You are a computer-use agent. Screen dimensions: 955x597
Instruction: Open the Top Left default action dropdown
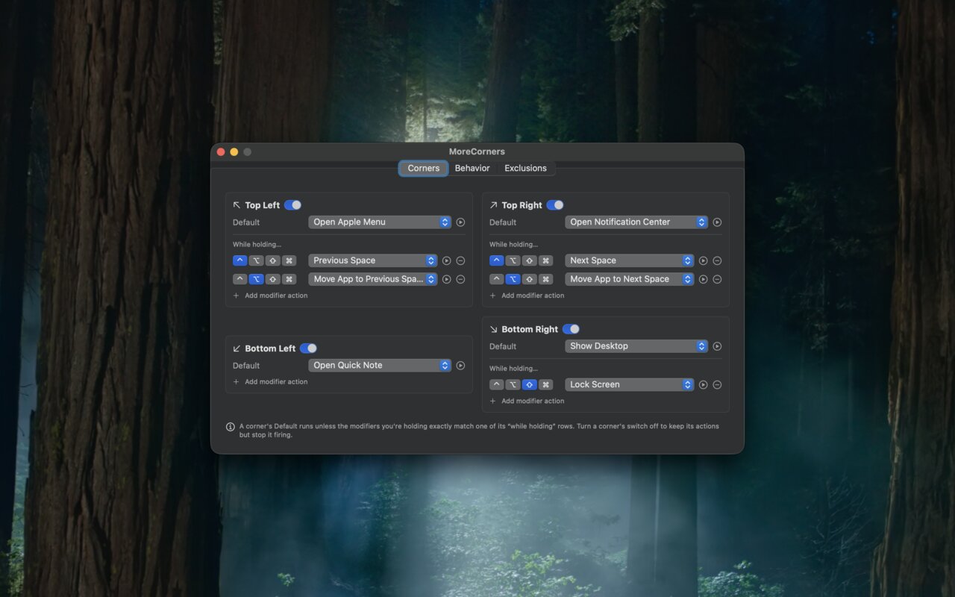coord(380,222)
